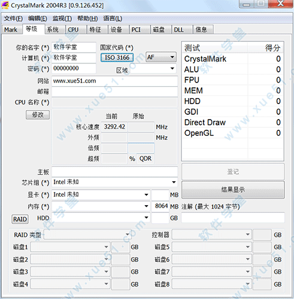Open the 语言(L) menu
The width and height of the screenshot is (294, 299).
113,19
